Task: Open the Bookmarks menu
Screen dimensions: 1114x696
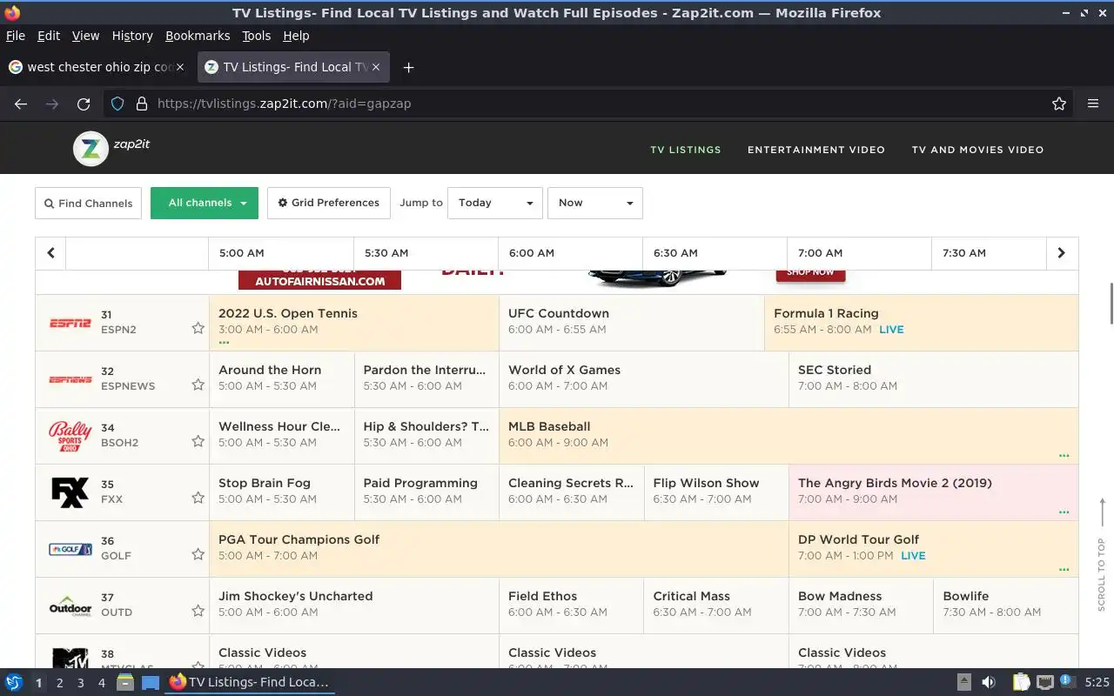Action: coord(198,36)
